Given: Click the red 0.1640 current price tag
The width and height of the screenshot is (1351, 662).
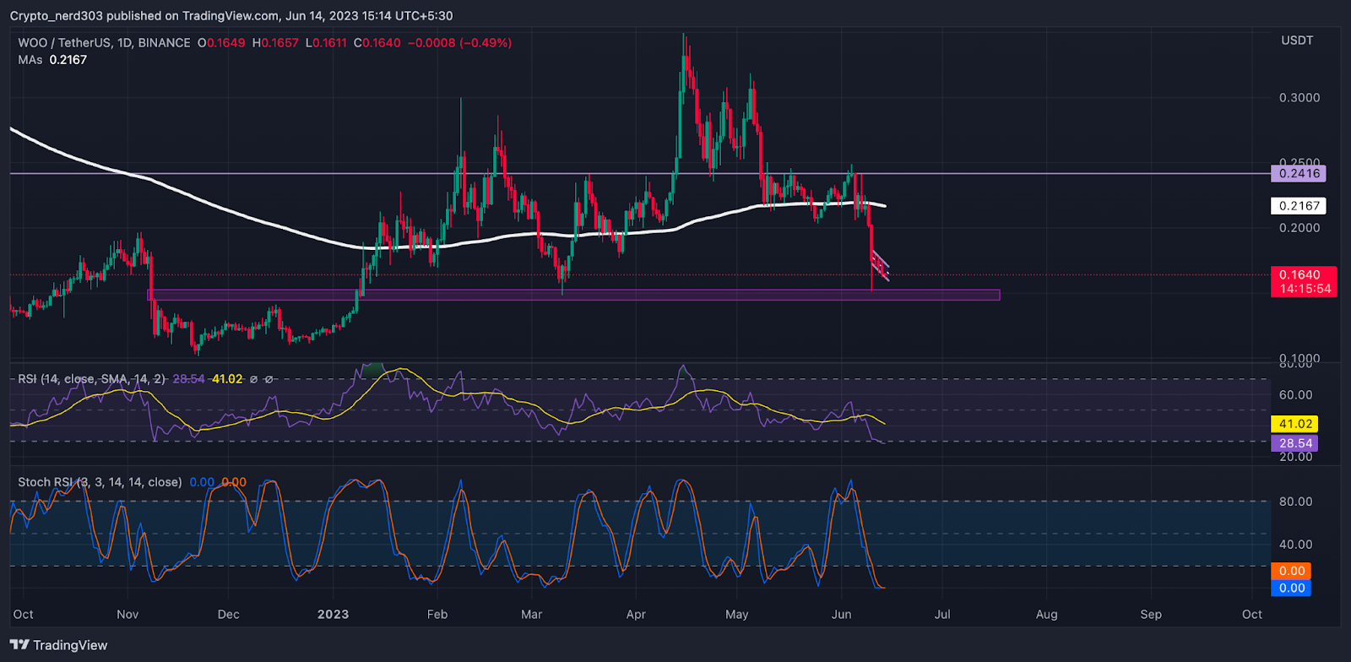Looking at the screenshot, I should click(1304, 274).
